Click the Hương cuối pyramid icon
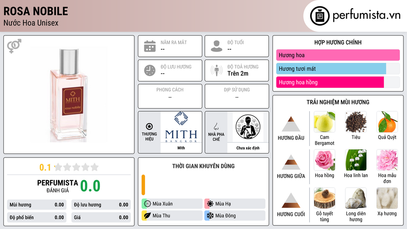 291,200
